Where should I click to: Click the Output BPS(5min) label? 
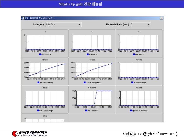click(93, 83)
